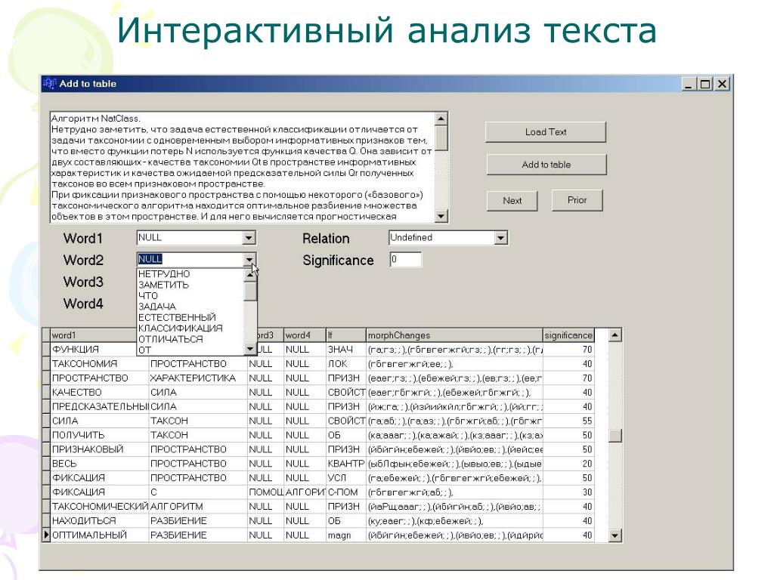Viewport: 774px width, 580px height.
Task: Choose ОТЛИЧАТЬСЯ in the dropdown list
Action: [190, 339]
